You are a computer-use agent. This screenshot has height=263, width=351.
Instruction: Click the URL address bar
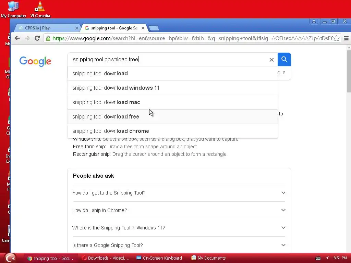[193, 38]
